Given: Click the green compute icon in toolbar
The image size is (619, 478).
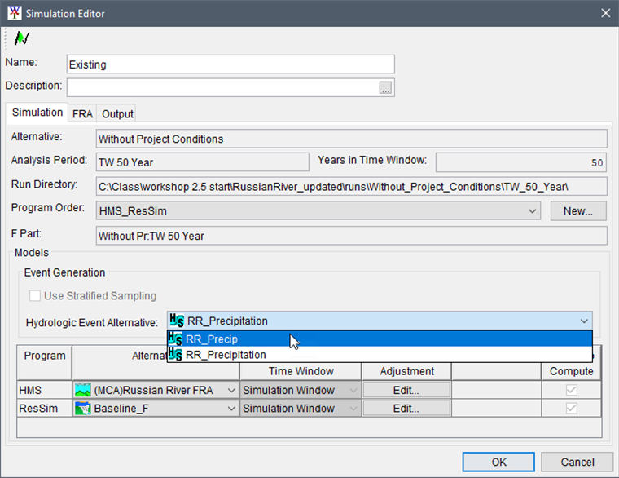Looking at the screenshot, I should click(x=22, y=38).
